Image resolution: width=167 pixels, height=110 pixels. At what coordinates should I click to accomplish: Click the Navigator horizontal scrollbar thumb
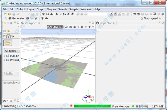click(10, 73)
